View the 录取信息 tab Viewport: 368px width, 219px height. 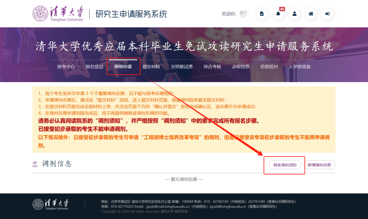pos(241,67)
